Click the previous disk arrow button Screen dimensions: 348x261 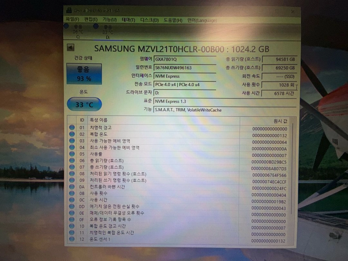point(71,47)
